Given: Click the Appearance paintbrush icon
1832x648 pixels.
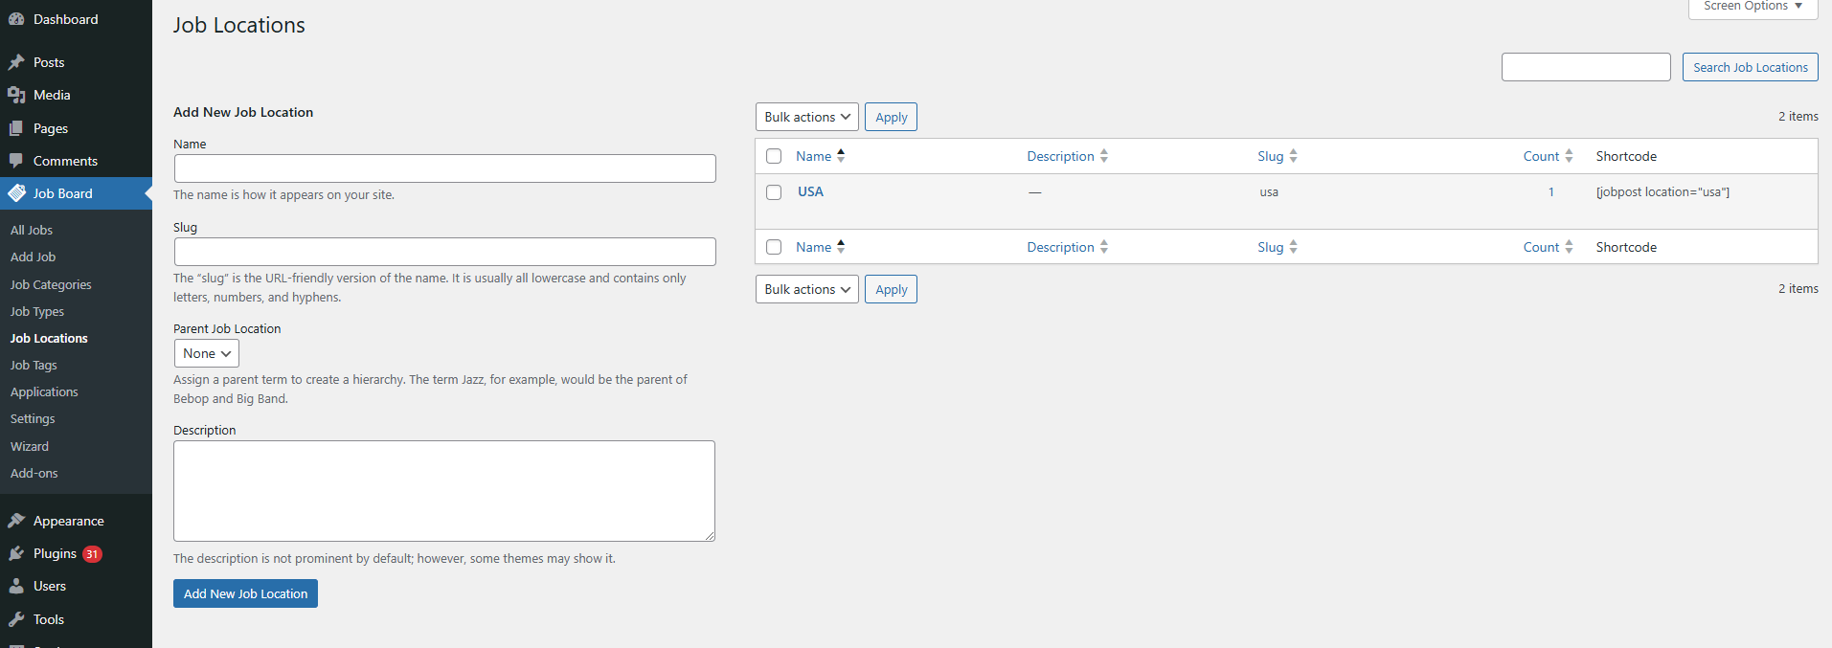Looking at the screenshot, I should click(x=16, y=521).
